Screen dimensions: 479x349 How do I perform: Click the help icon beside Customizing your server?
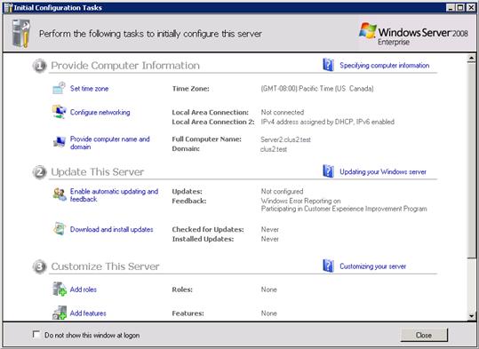[328, 266]
